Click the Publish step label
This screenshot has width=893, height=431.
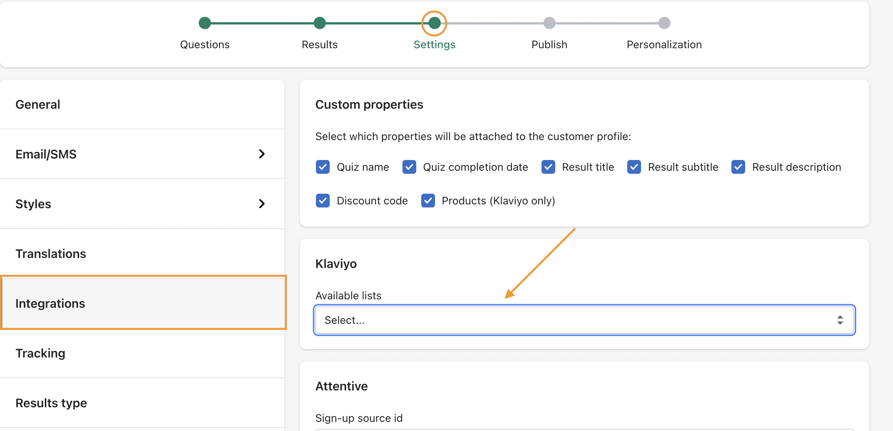(x=549, y=45)
